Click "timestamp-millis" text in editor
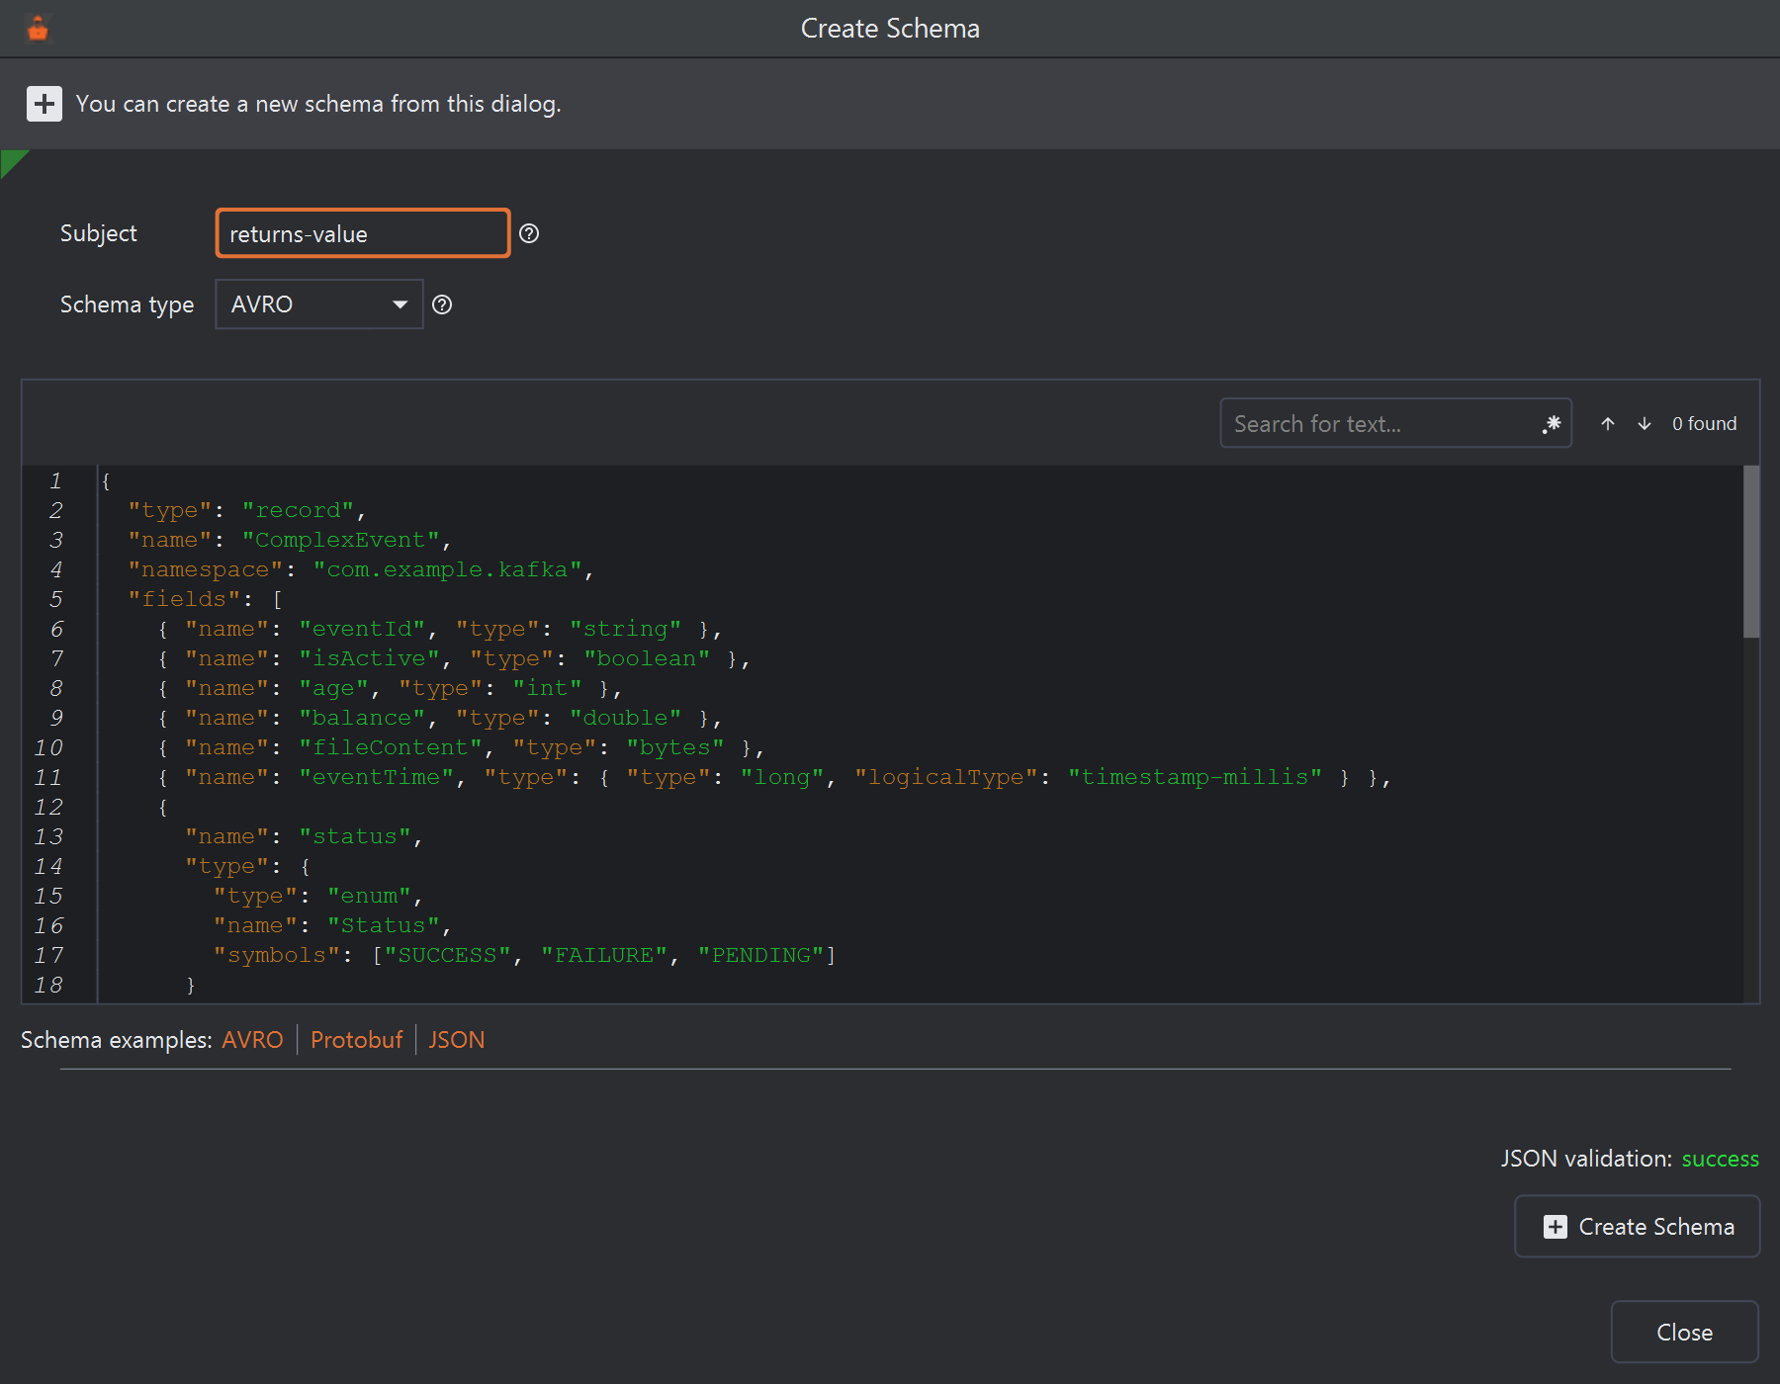 coord(1195,778)
